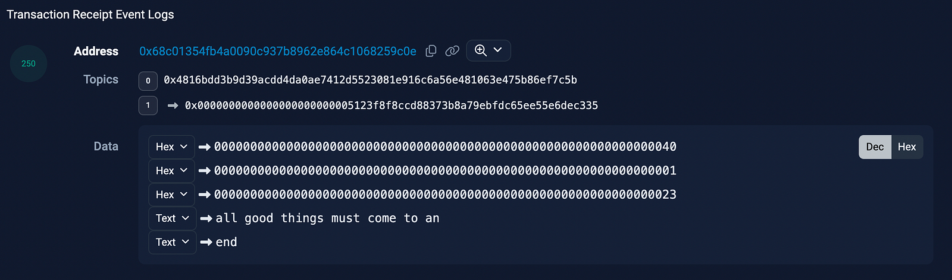The image size is (952, 280).
Task: Open the magnifier dropdown next to the address
Action: pos(488,50)
